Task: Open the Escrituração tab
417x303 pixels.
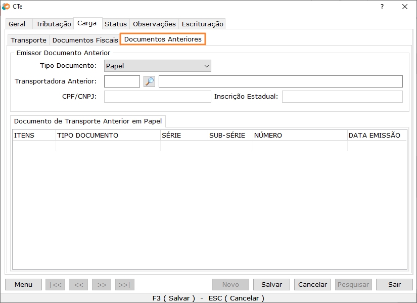Action: click(202, 23)
